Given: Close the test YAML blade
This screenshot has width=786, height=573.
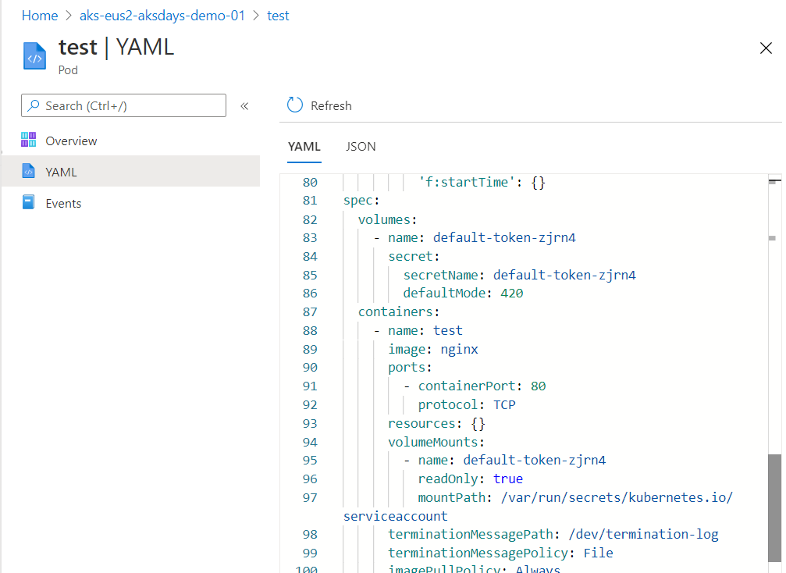Looking at the screenshot, I should tap(766, 48).
